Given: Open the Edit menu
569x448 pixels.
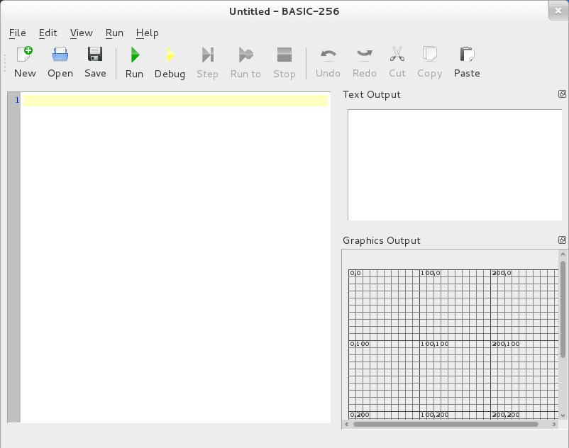Looking at the screenshot, I should pos(48,33).
